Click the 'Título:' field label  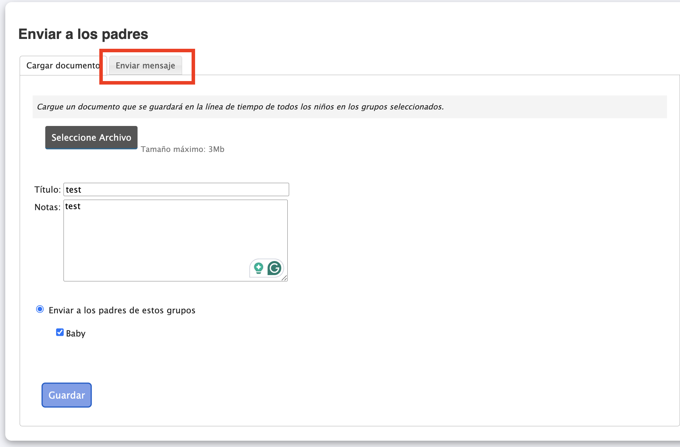point(47,189)
